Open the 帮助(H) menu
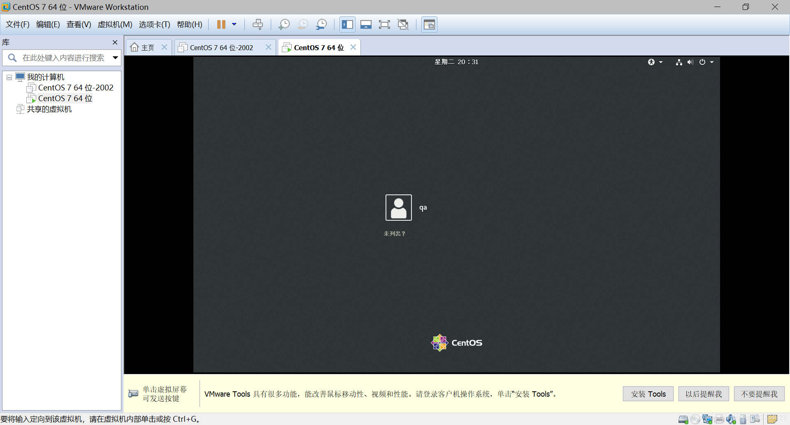Screen dimensions: 790x425 190,25
